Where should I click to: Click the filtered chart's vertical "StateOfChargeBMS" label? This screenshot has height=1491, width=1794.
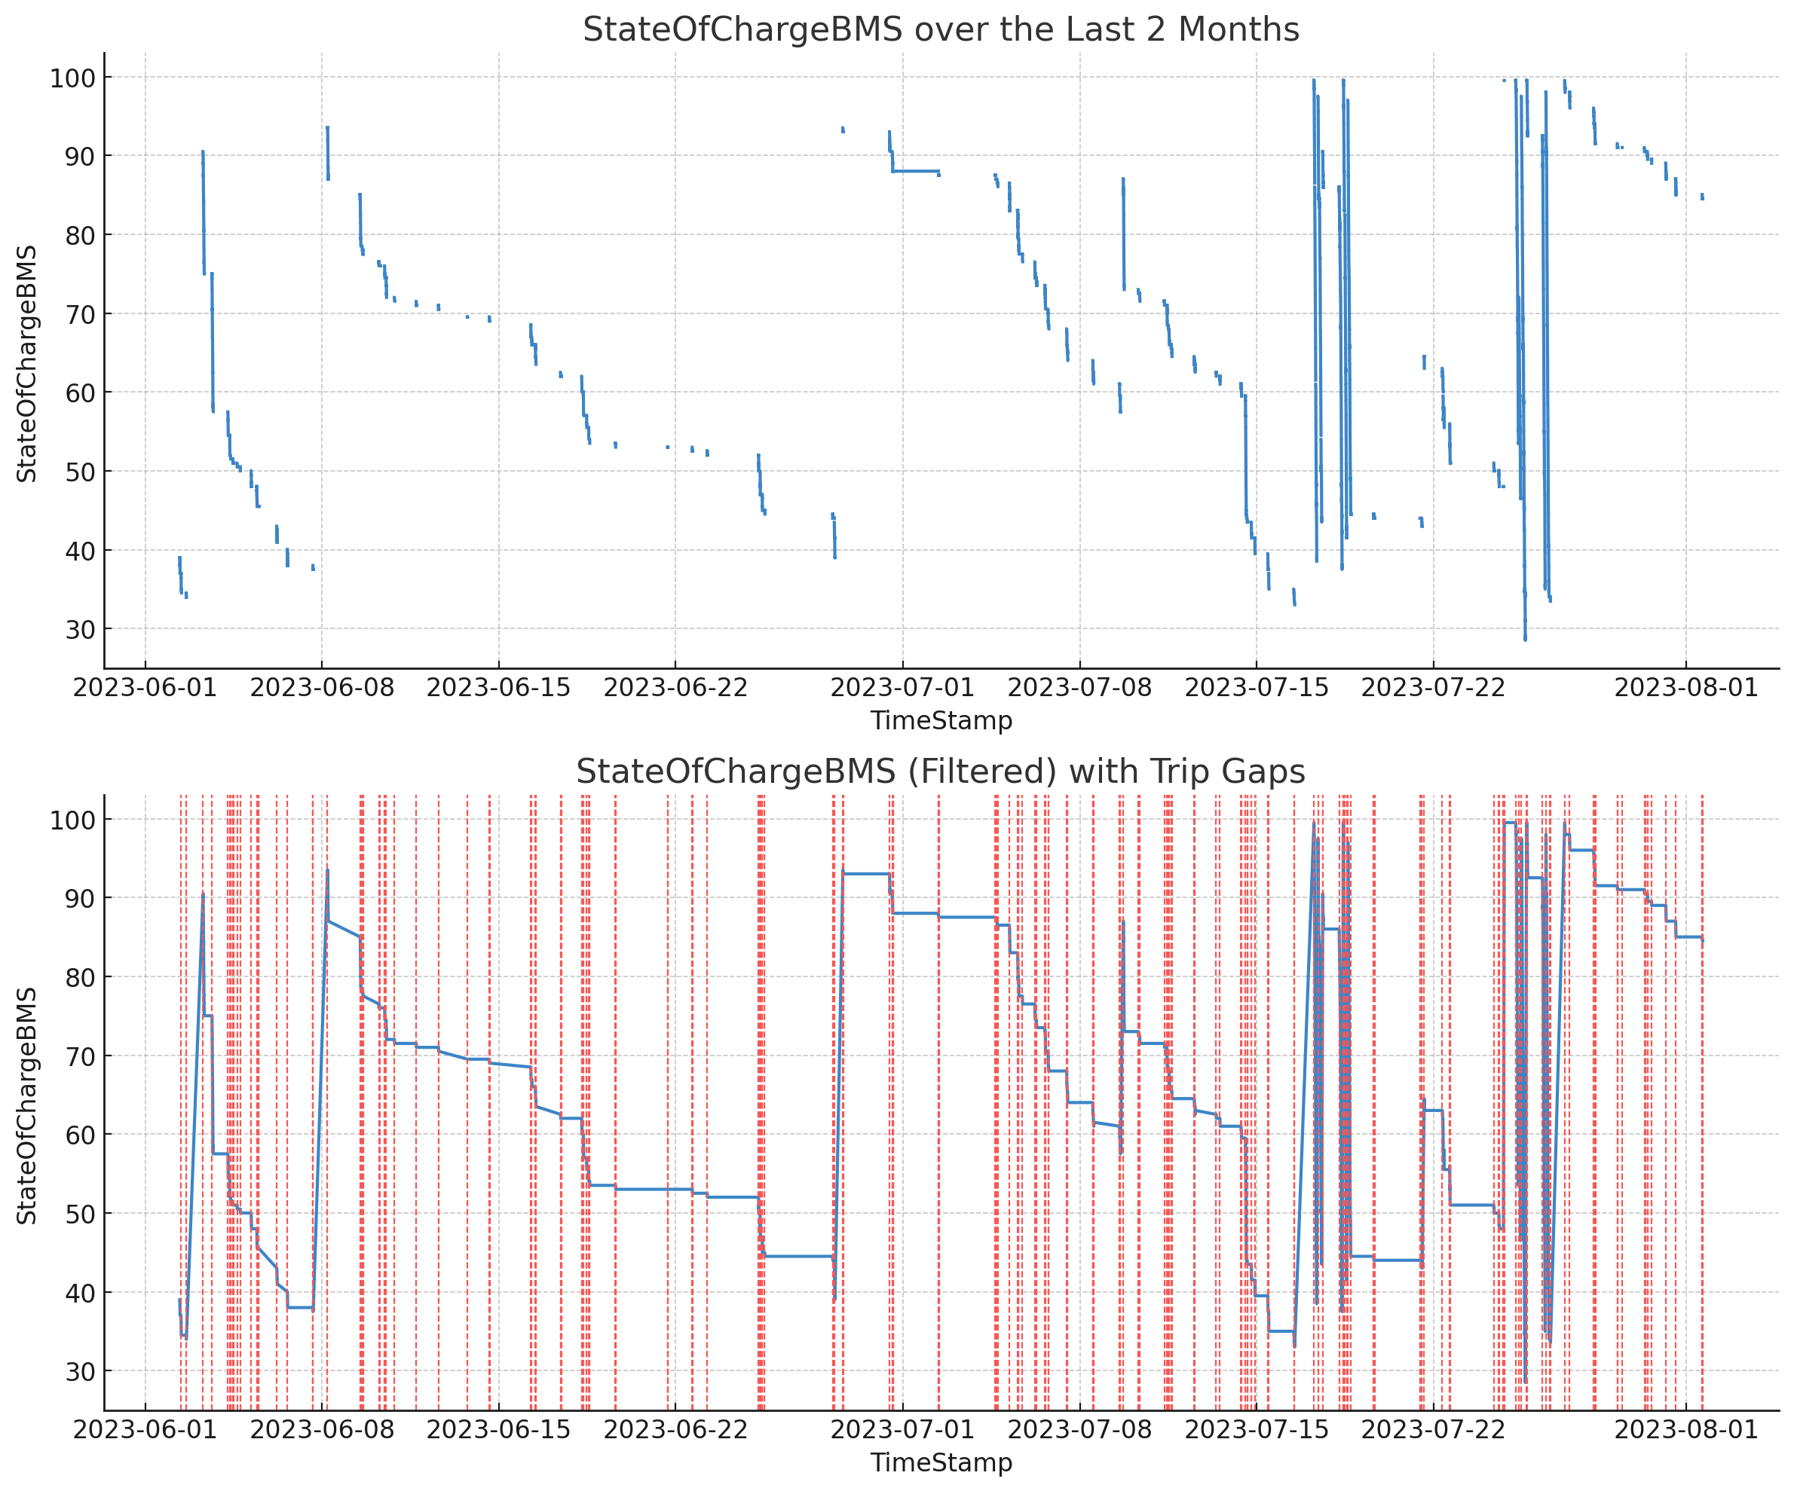point(26,1106)
